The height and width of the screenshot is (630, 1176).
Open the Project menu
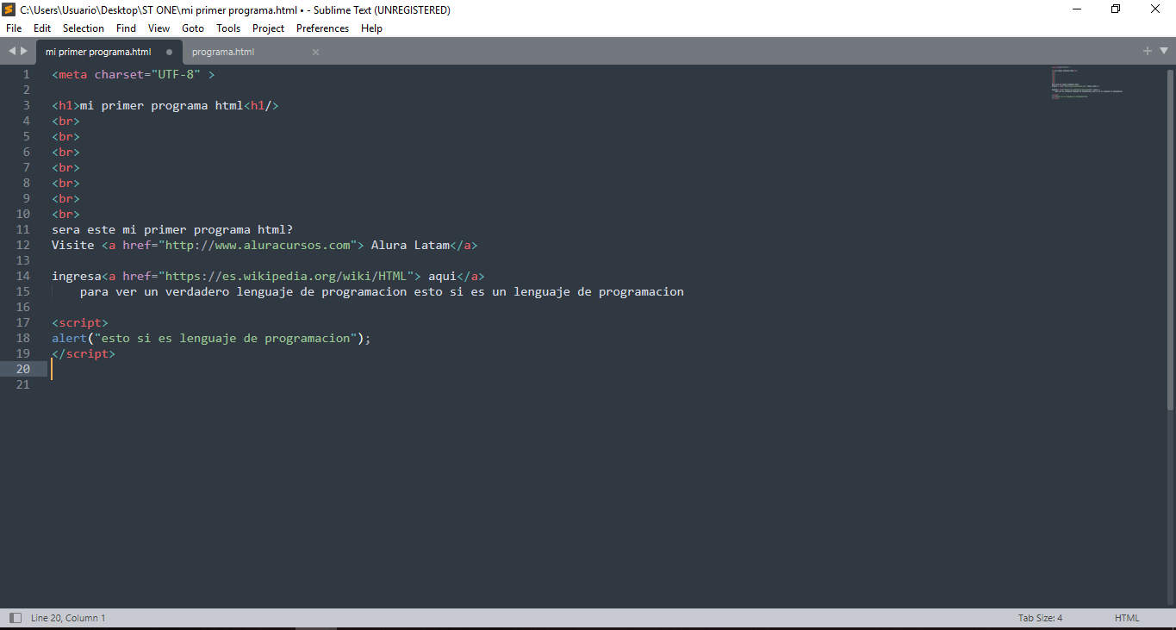click(x=268, y=28)
